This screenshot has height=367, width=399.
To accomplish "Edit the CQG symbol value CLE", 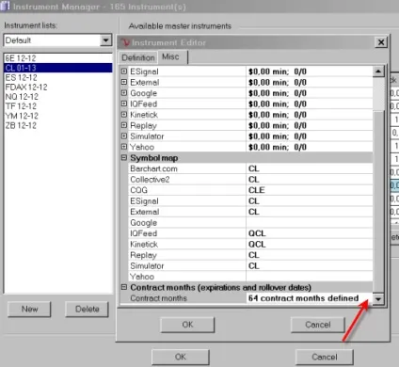I will [x=310, y=190].
